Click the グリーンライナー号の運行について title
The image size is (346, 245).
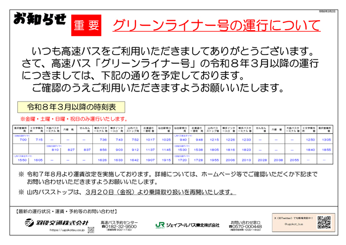215,24
